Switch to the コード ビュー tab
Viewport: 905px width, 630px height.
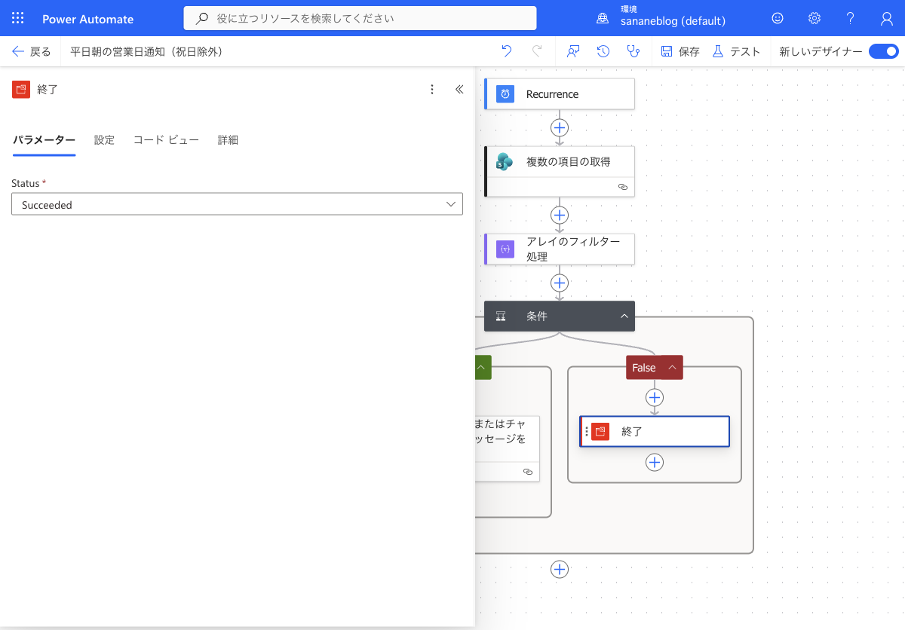point(166,140)
